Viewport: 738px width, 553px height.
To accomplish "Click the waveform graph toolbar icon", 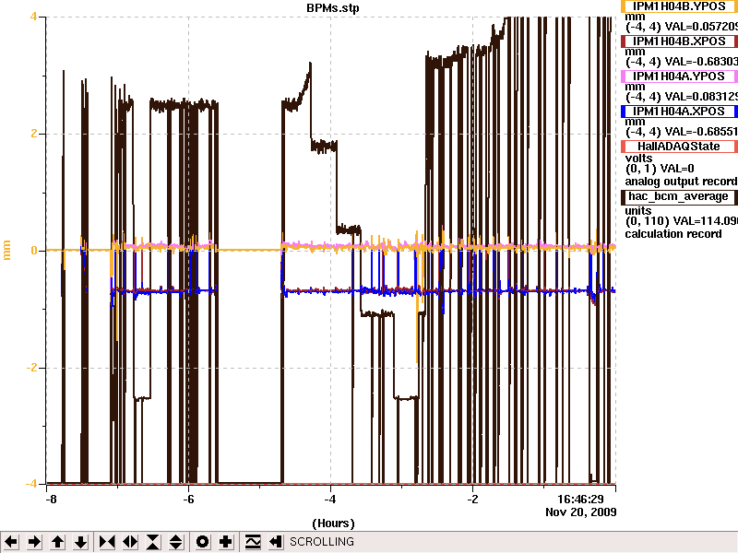I will pos(253,542).
